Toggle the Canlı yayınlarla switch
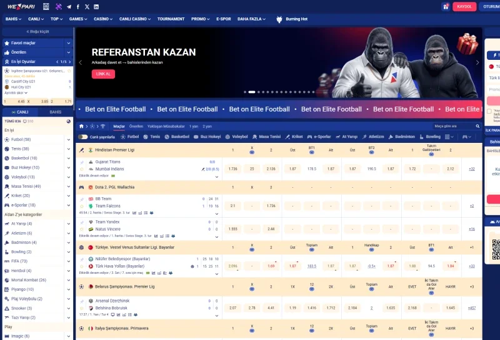This screenshot has height=340, width=500. click(82, 137)
